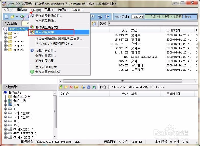Choose 生成启动信息表 menu entry
The width and height of the screenshot is (200, 146).
(60, 67)
